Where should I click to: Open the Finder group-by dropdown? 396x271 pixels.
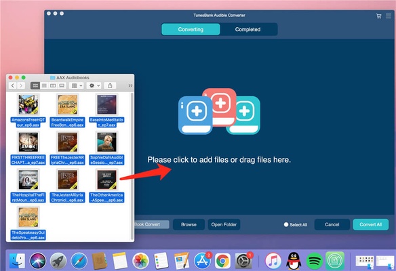[x=77, y=85]
